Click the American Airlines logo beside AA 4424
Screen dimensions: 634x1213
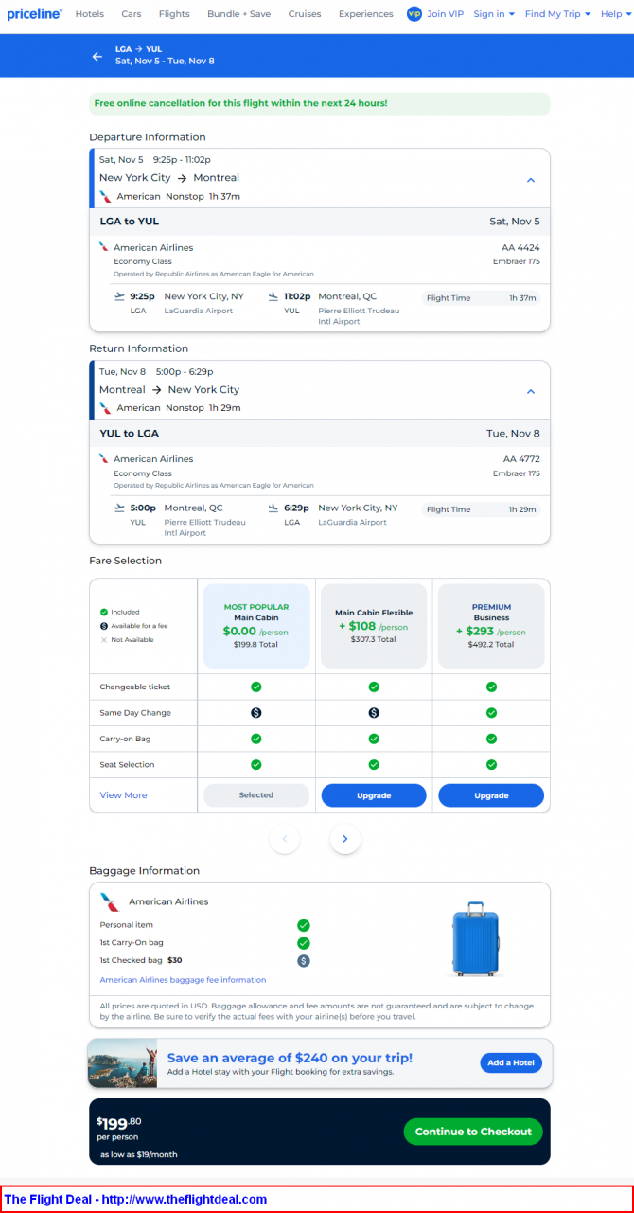pyautogui.click(x=104, y=247)
